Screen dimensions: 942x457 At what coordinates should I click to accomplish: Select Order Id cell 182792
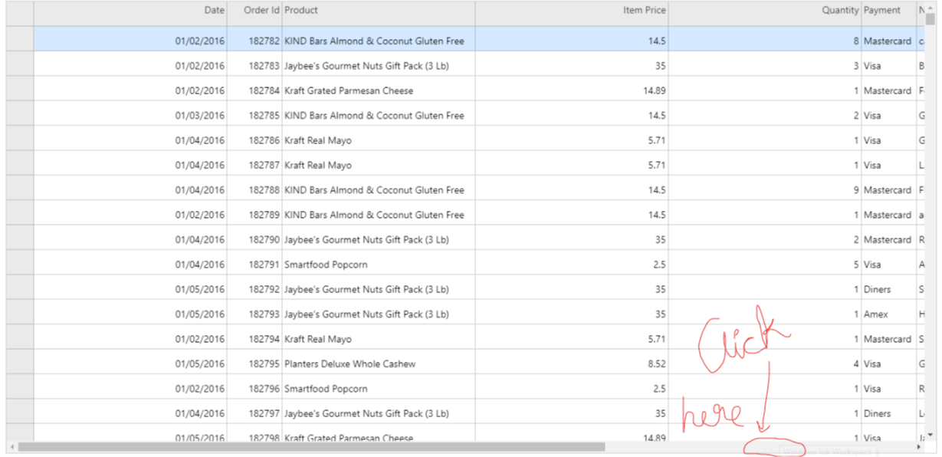point(254,289)
